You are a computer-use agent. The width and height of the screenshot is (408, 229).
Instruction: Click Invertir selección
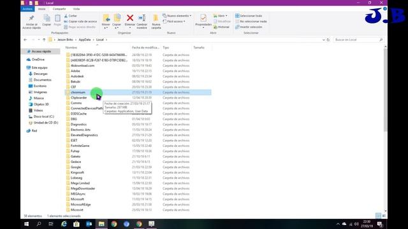pyautogui.click(x=249, y=27)
